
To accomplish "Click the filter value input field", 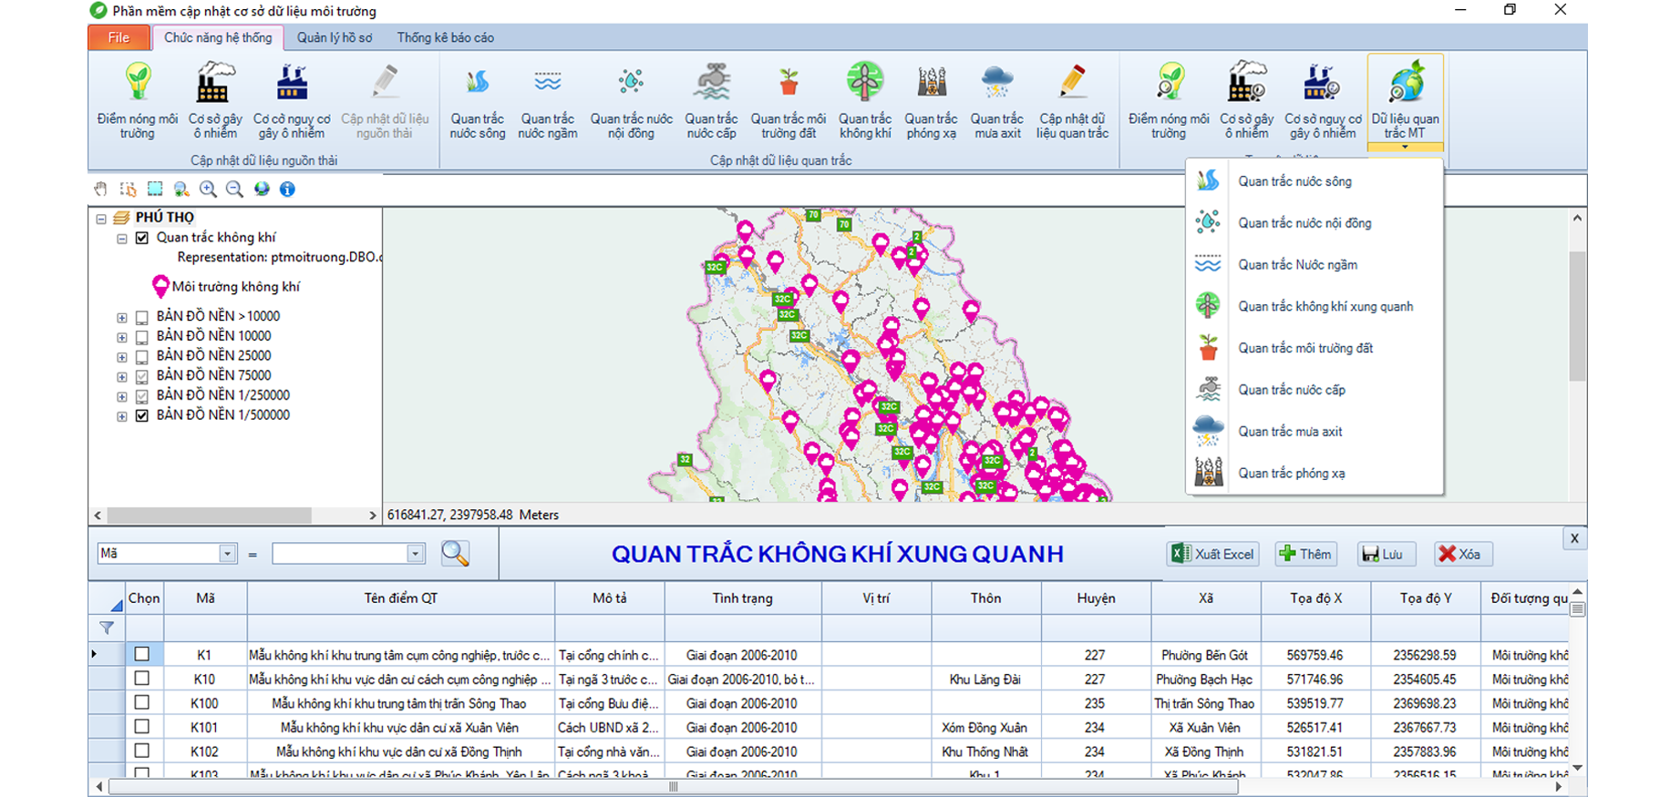I will (339, 554).
